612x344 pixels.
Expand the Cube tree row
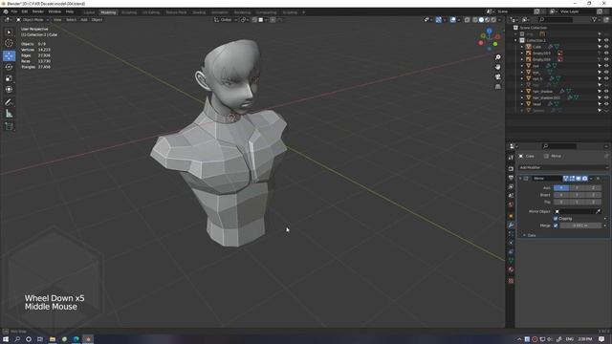(x=522, y=47)
